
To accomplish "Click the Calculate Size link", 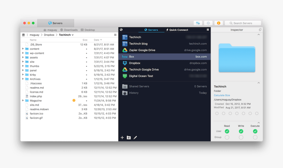I will (x=222, y=95).
